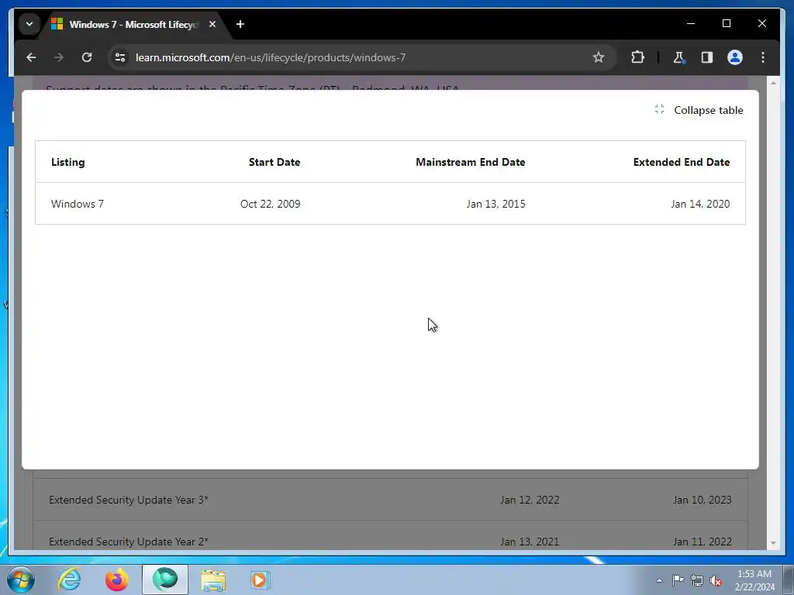Open the clock showing 1:53 AM
794x595 pixels.
(754, 580)
